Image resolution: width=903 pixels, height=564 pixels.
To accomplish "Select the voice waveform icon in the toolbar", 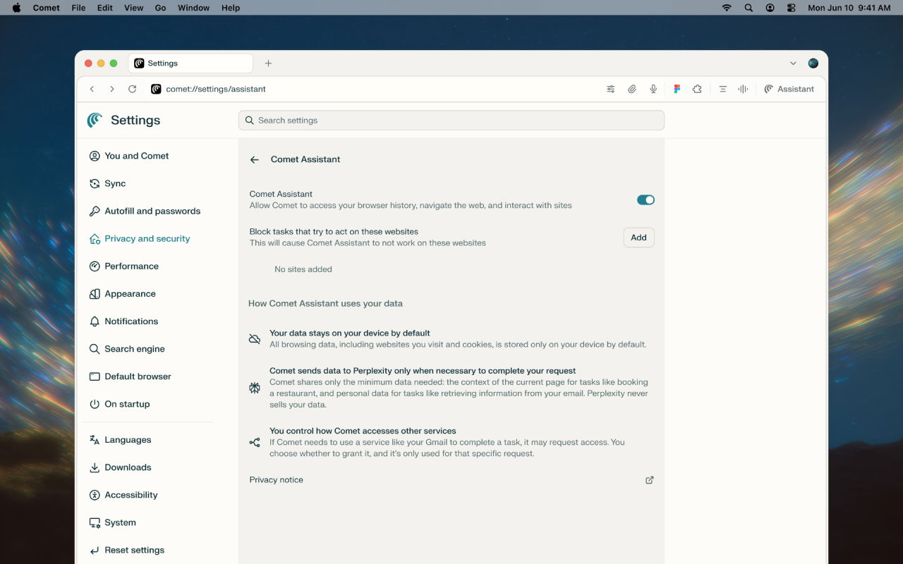I will (743, 89).
